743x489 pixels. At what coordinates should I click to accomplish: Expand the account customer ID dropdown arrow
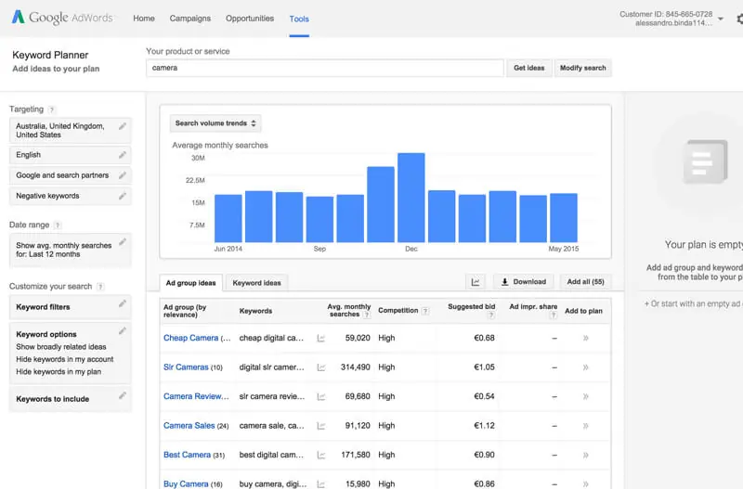(x=721, y=19)
